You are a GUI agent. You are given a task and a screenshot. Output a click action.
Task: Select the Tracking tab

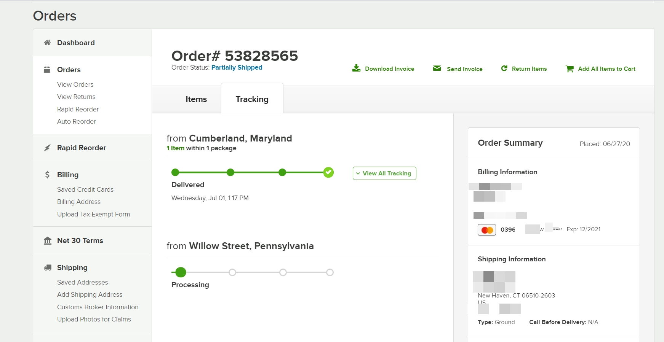click(252, 99)
